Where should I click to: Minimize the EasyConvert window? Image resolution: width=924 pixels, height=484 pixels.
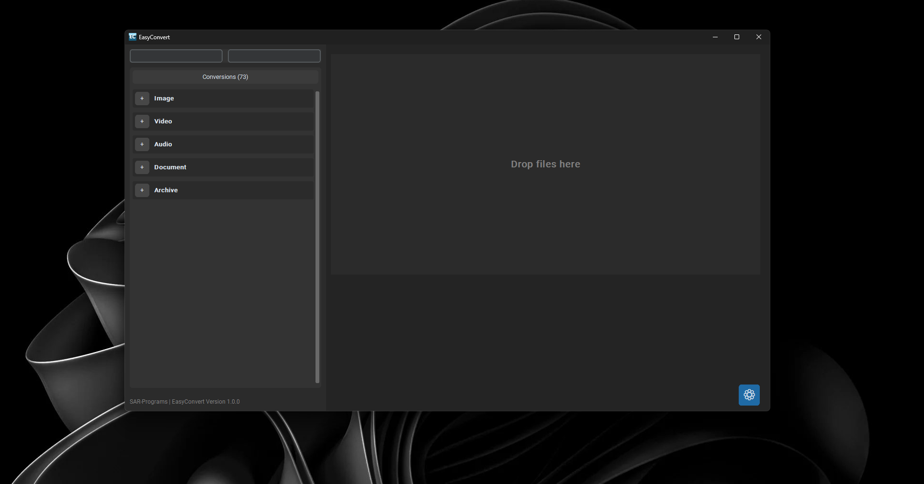715,37
